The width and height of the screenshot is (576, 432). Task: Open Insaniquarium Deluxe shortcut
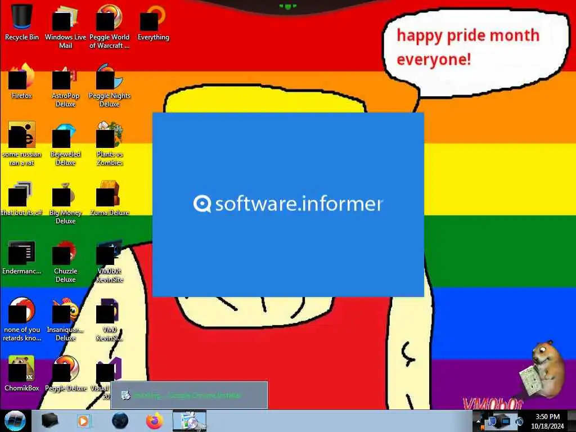click(x=65, y=319)
